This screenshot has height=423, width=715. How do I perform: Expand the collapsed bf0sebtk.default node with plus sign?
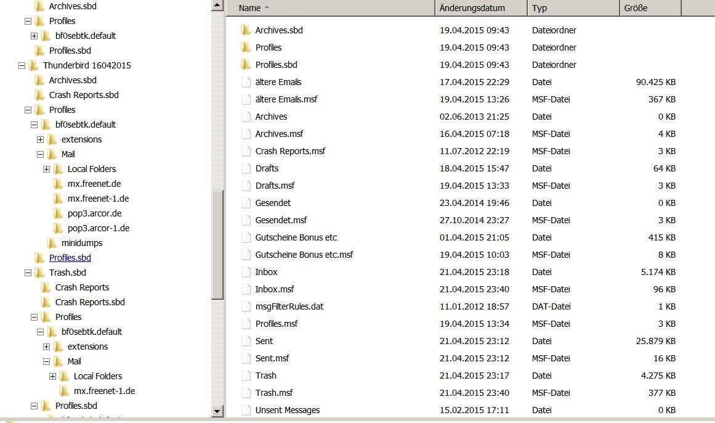pyautogui.click(x=34, y=36)
